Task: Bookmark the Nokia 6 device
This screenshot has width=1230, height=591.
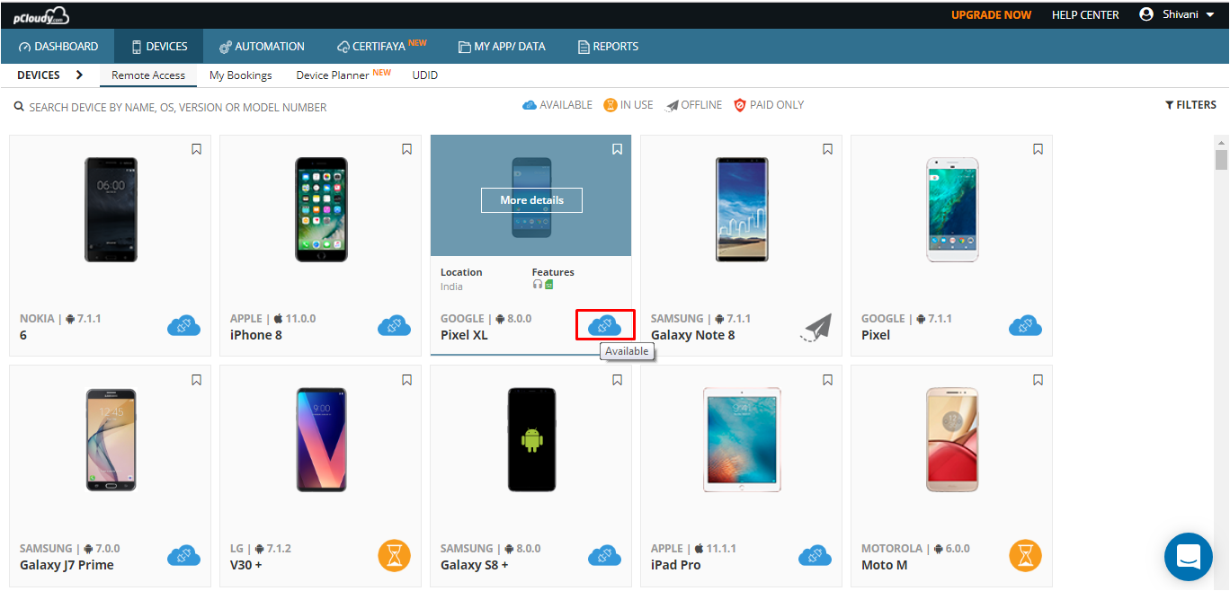Action: 197,149
